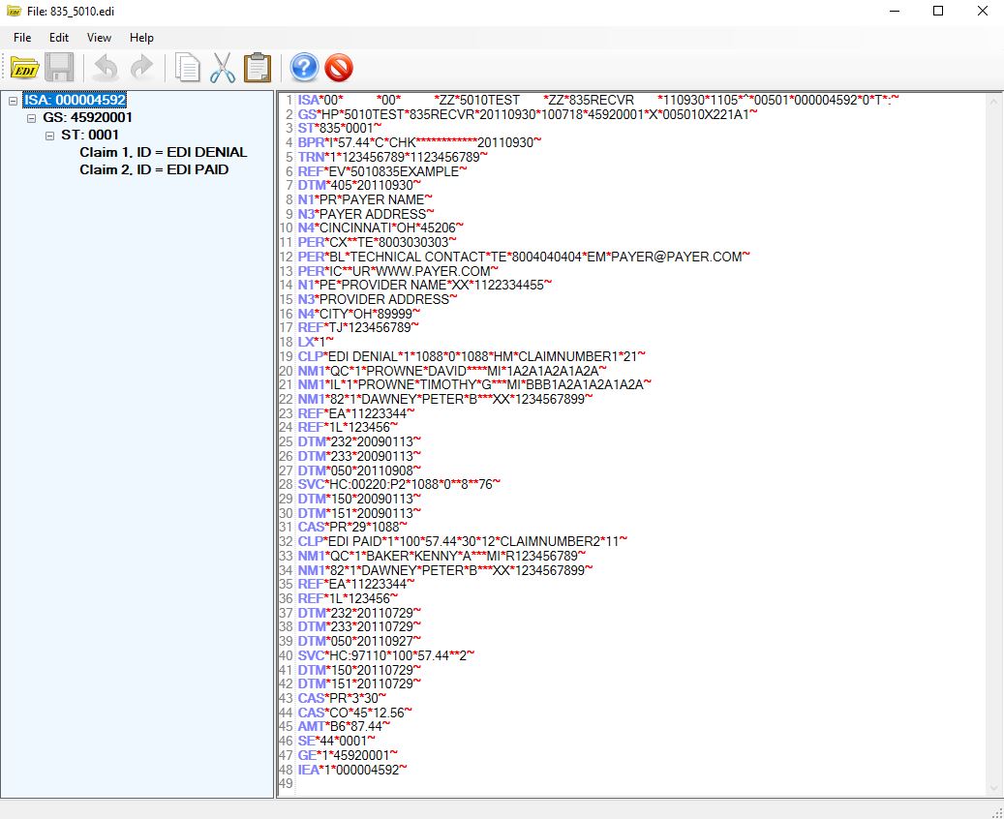Viewport: 1004px width, 819px height.
Task: Click the N3*PROVIDER ADDRESS line
Action: [x=378, y=299]
